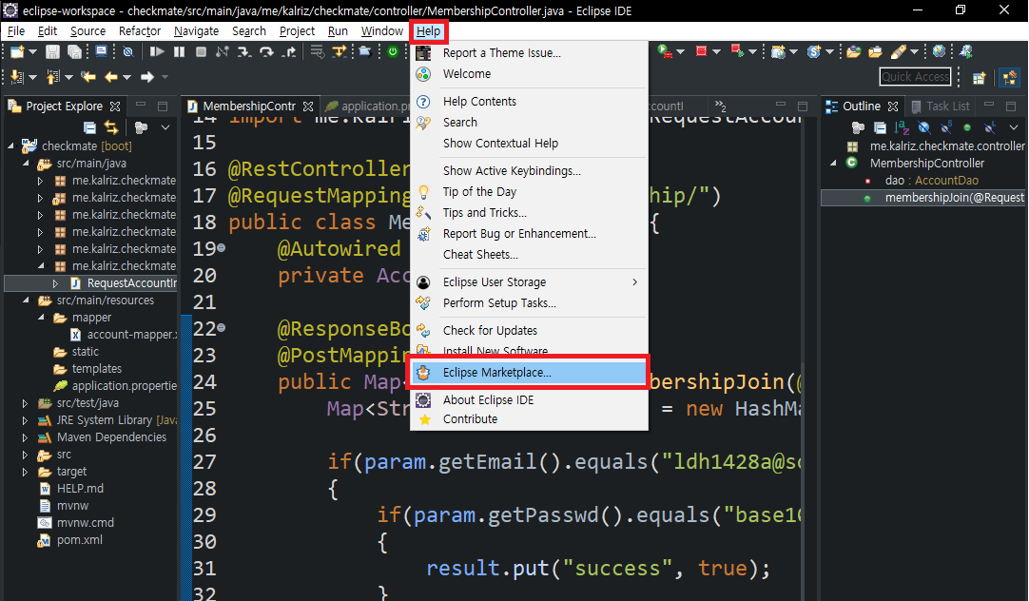The height and width of the screenshot is (601, 1029).
Task: Open dropdown arrow next to New icon
Action: pos(32,51)
